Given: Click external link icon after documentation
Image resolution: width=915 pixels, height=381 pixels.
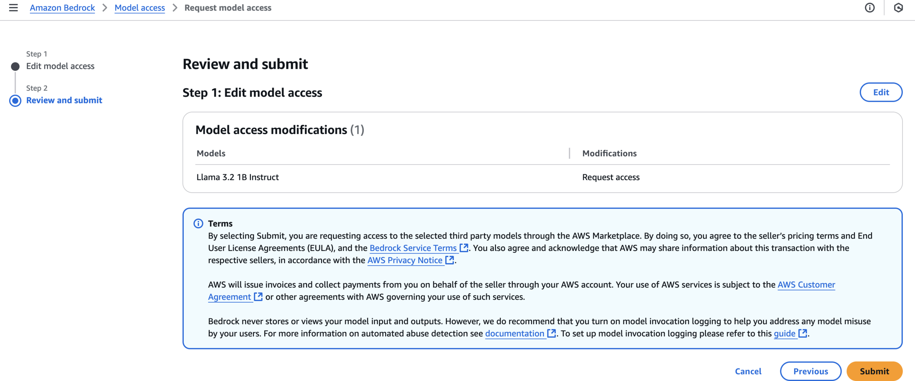Looking at the screenshot, I should (551, 333).
